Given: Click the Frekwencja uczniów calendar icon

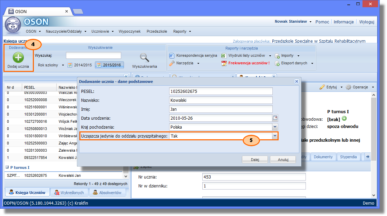Looking at the screenshot, I should pos(224,63).
